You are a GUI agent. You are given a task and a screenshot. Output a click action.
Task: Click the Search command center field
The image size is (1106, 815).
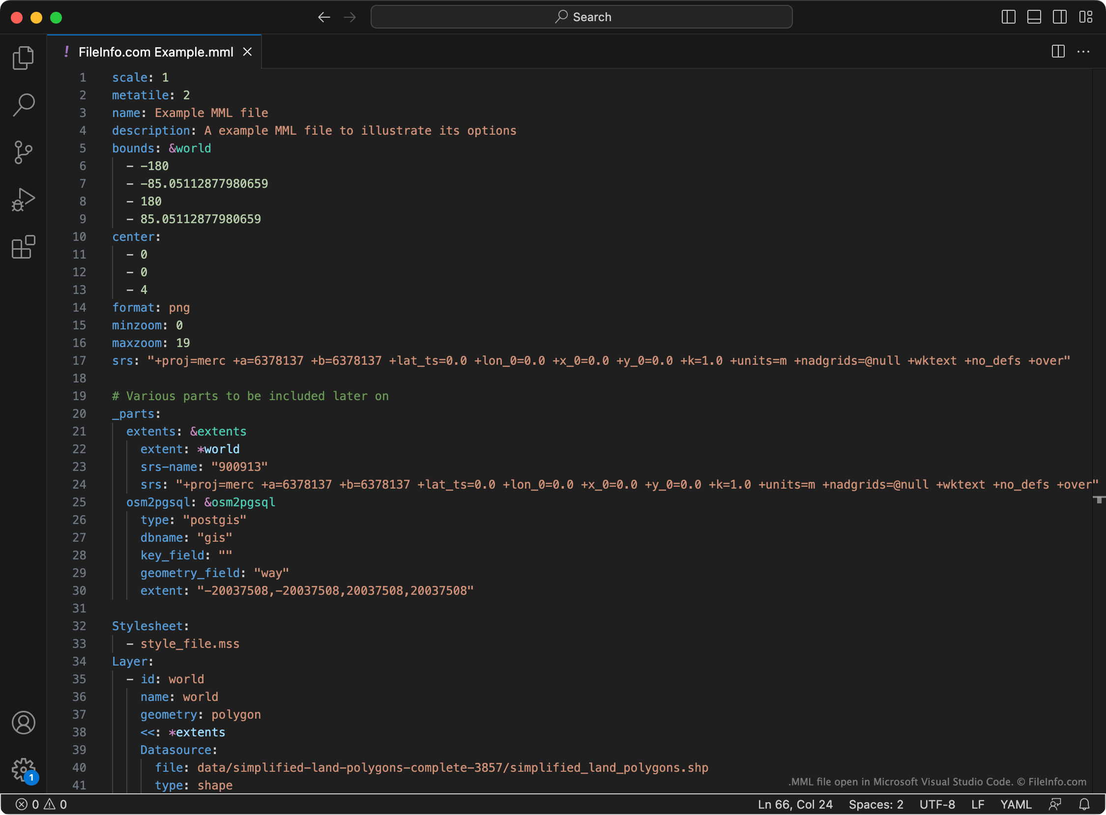tap(582, 17)
